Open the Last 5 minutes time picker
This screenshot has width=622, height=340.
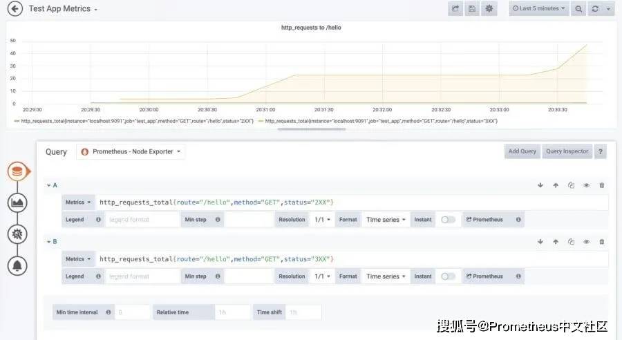(538, 9)
